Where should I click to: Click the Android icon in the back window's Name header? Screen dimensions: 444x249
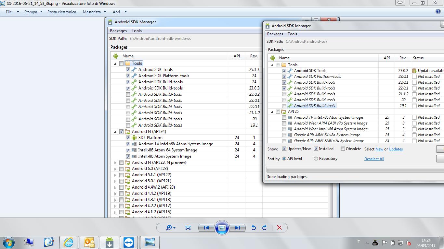click(116, 56)
